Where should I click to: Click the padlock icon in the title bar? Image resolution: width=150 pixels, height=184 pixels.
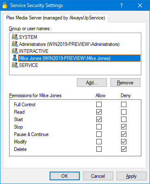(x=5, y=5)
